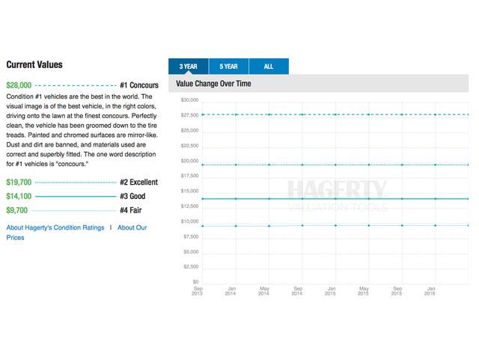The width and height of the screenshot is (479, 359).
Task: Click the $19,700 Excellent value
Action: (x=19, y=182)
